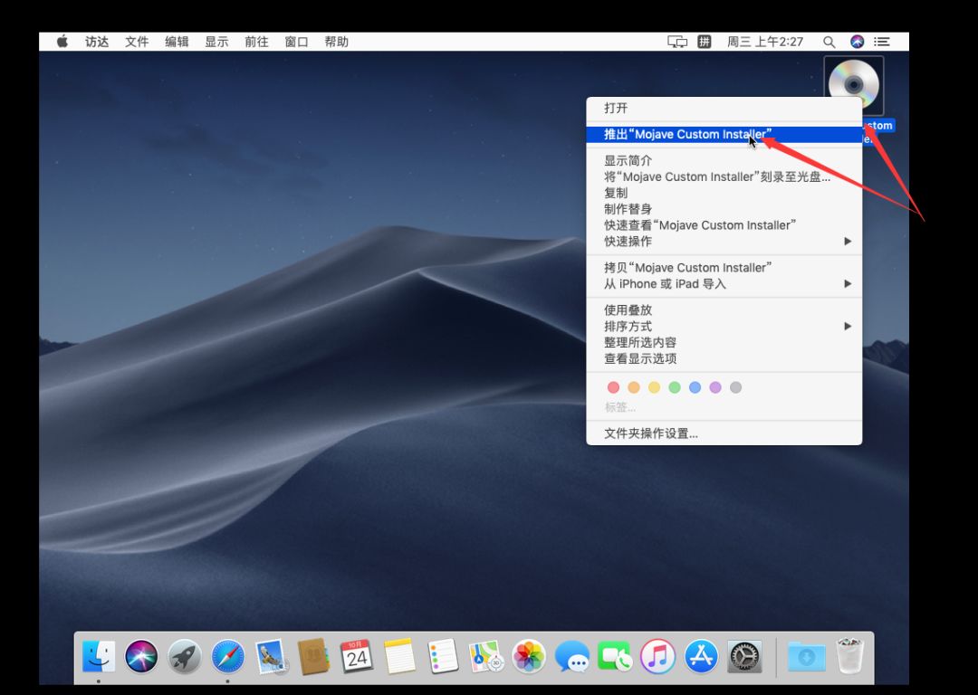The image size is (978, 695).
Task: Apply the gray tag color
Action: tap(736, 387)
